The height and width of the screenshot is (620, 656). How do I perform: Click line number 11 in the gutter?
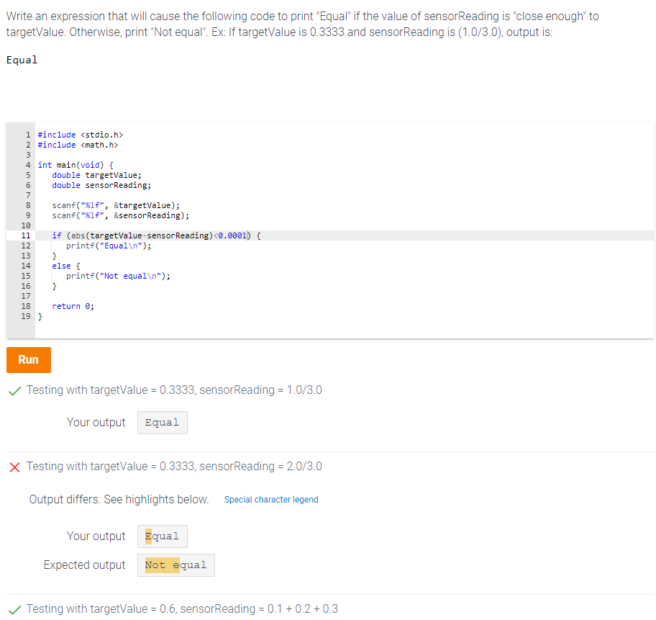[27, 235]
